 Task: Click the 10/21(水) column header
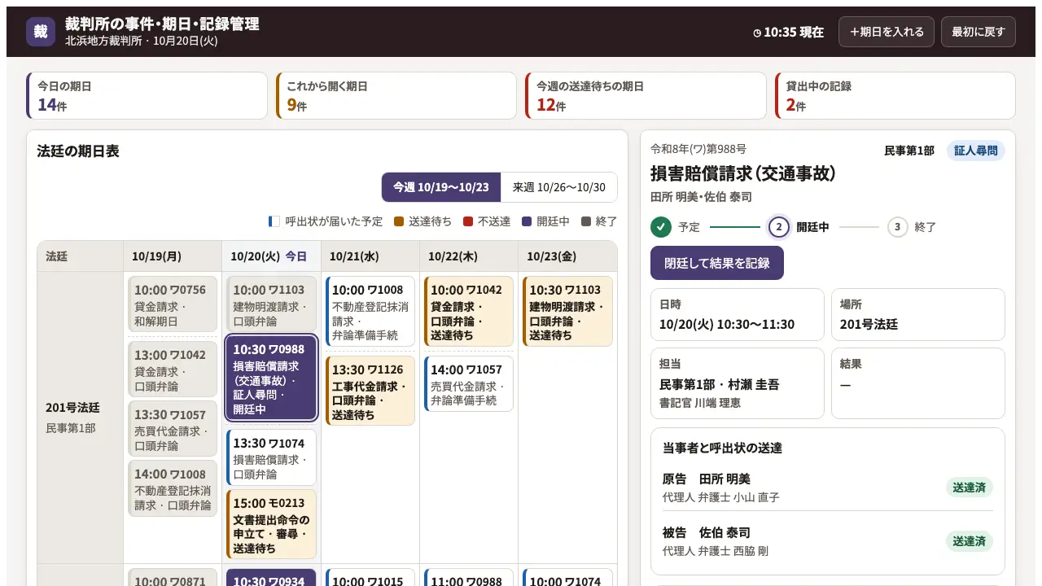click(370, 256)
